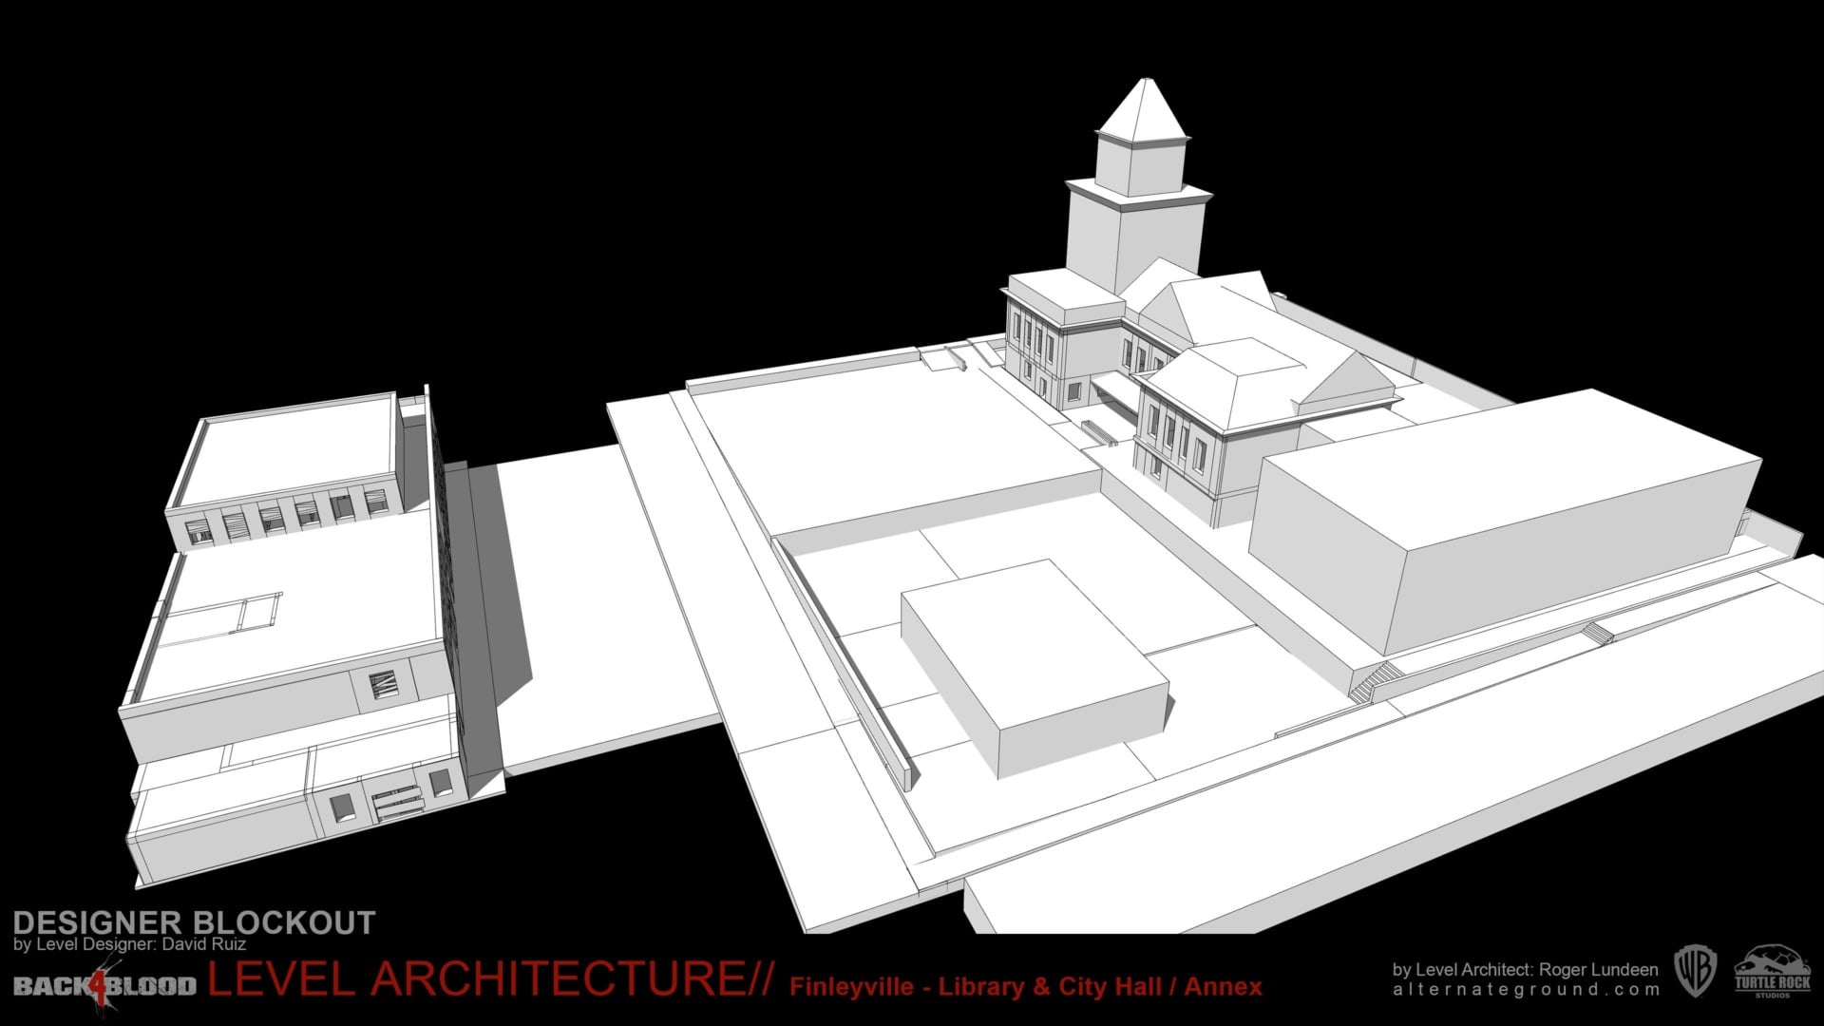Click the Level Designer David Ruiz credit
This screenshot has height=1026, width=1824.
(x=130, y=944)
